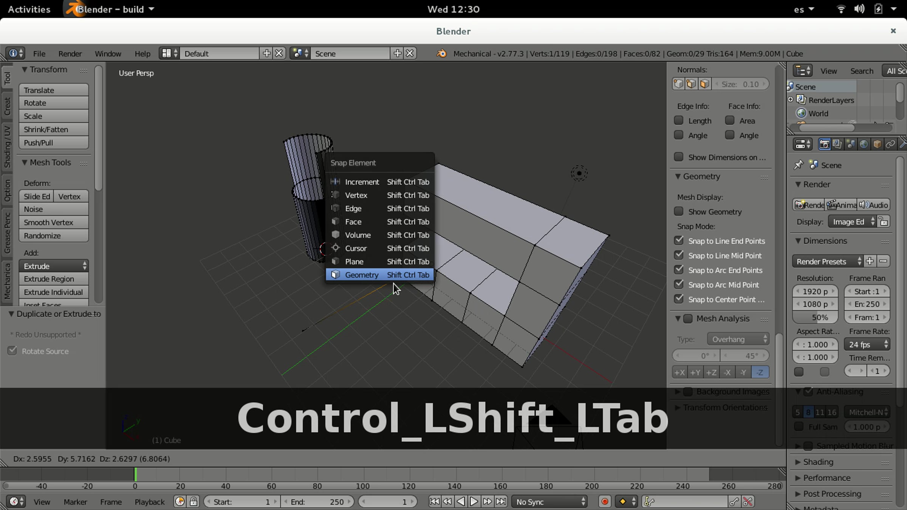Click the Randomize button
Image resolution: width=907 pixels, height=510 pixels.
tap(54, 236)
